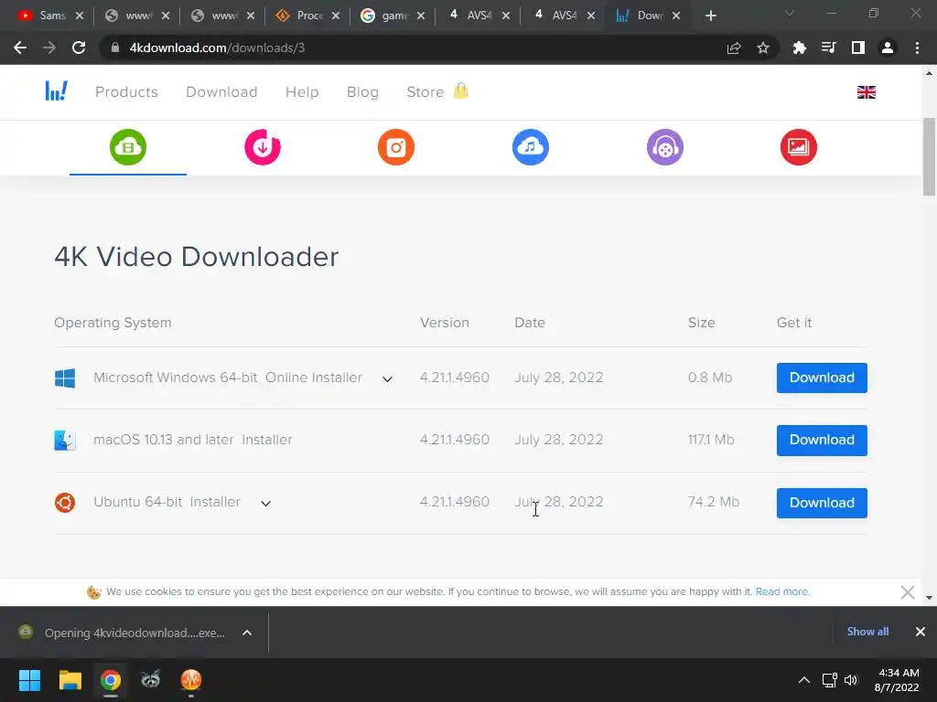The width and height of the screenshot is (937, 702).
Task: Close the downloads bar
Action: (921, 632)
